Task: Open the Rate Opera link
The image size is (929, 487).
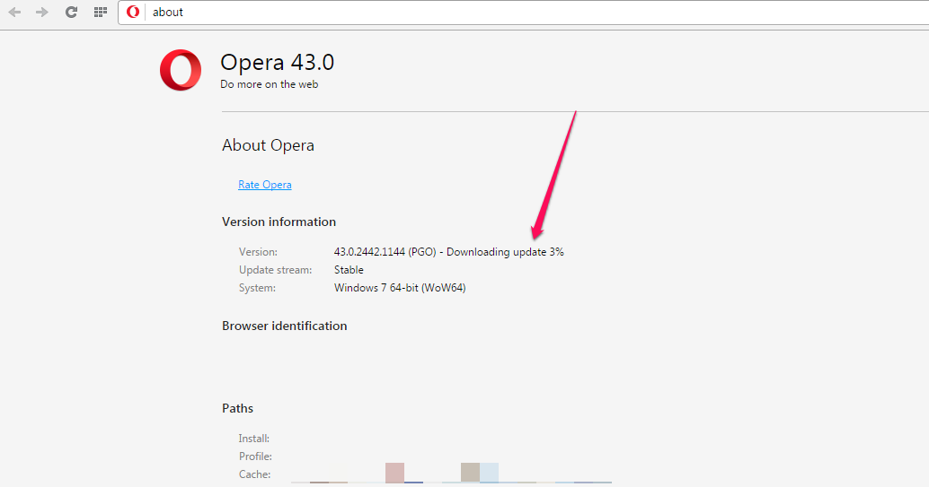Action: click(265, 185)
